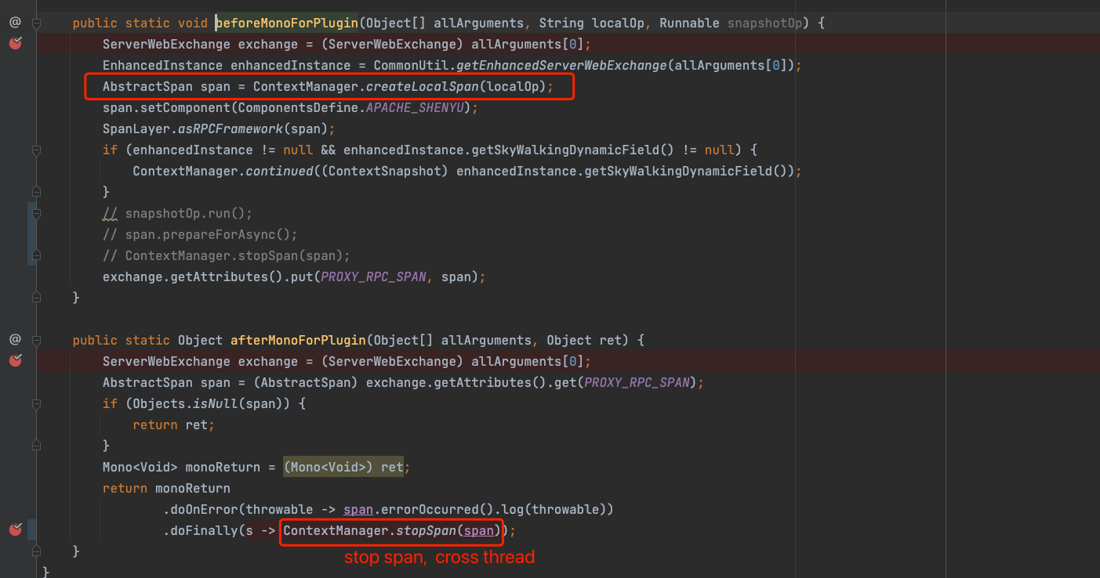Click the localOp parameter in method signature

click(x=618, y=23)
